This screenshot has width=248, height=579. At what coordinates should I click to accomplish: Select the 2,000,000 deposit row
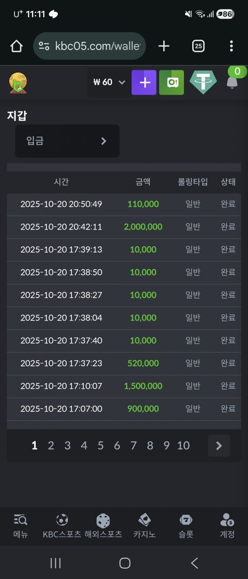[124, 227]
